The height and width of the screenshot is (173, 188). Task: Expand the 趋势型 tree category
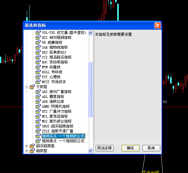27,151
